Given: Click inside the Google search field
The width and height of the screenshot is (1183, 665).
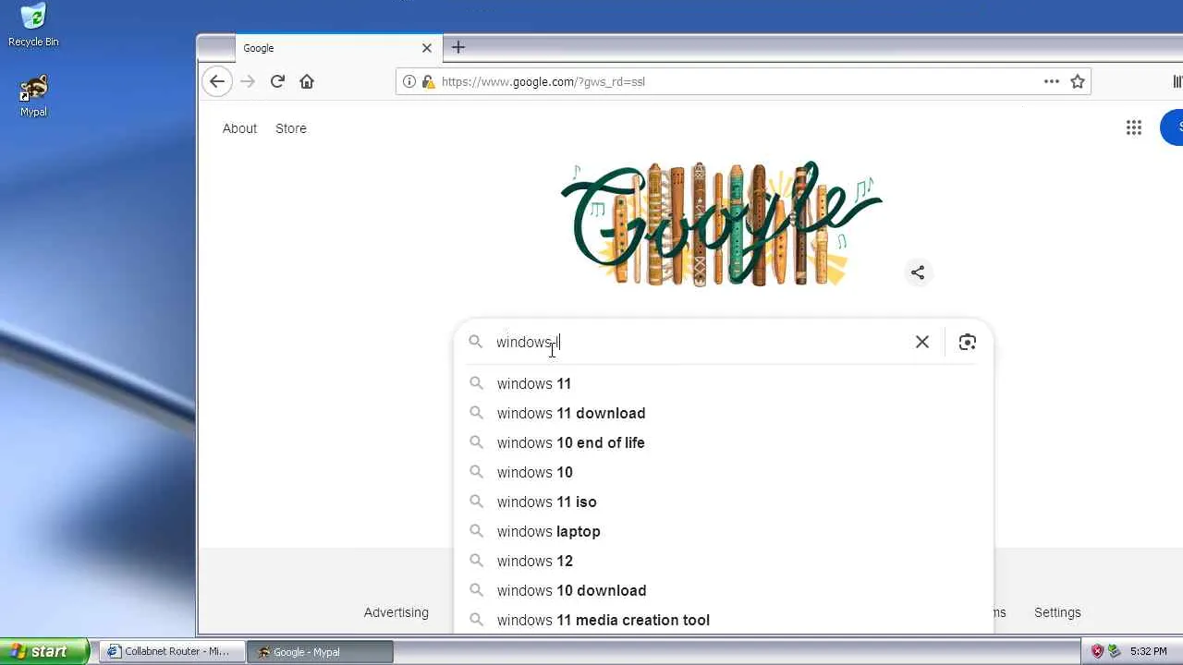Looking at the screenshot, I should click(x=698, y=342).
